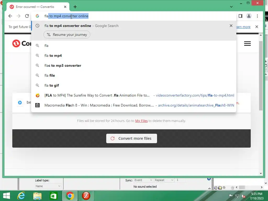This screenshot has height=201, width=268.
Task: Open the tab search chevron
Action: (231, 7)
